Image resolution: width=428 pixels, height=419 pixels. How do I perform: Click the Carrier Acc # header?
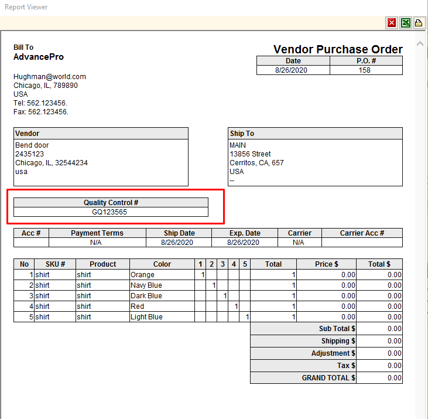(362, 233)
